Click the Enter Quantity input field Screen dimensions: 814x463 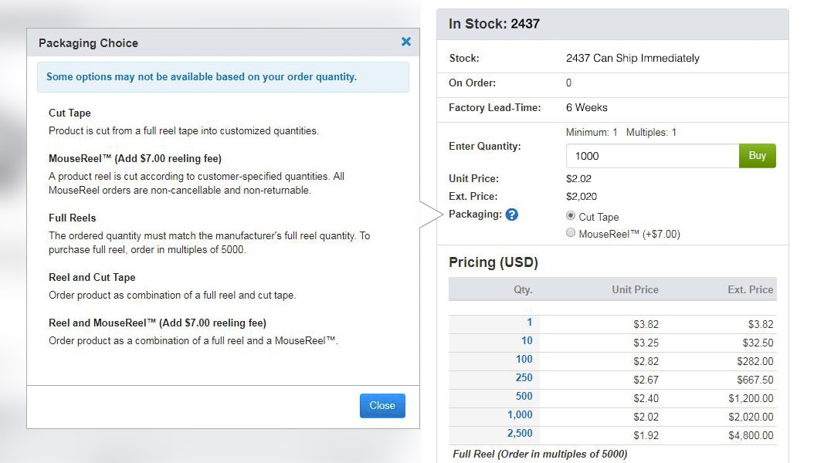652,156
